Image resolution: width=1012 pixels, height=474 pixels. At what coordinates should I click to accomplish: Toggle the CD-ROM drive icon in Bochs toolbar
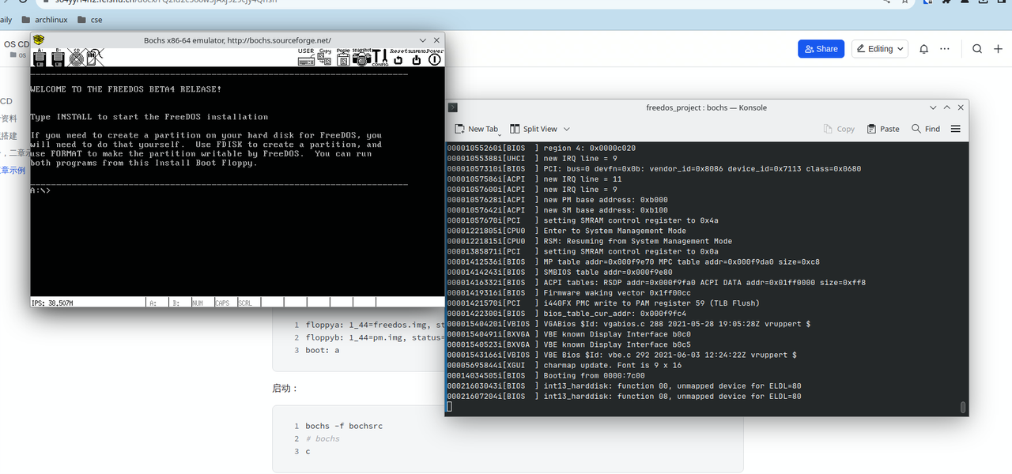(77, 58)
